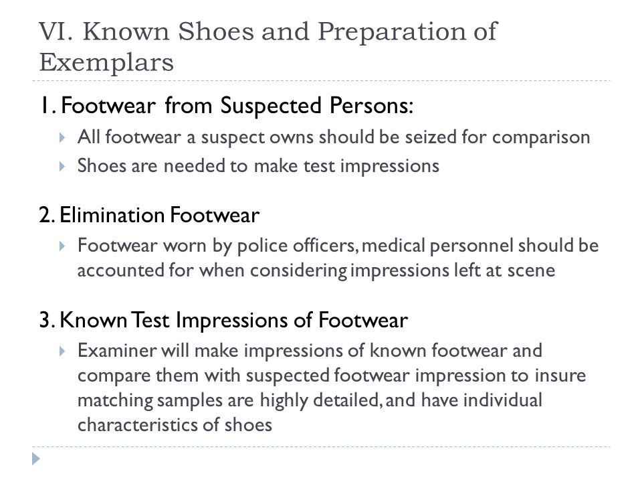
Task: Click the dashed divider line at slide bottom
Action: 321,447
